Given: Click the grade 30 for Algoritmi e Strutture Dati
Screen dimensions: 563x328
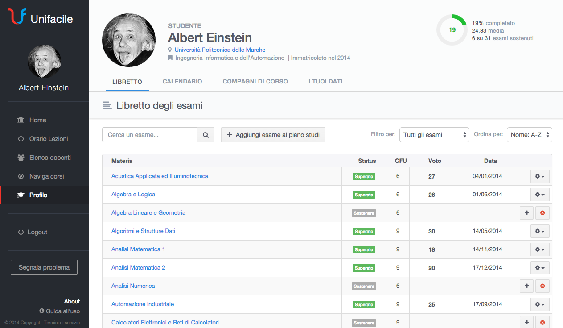Looking at the screenshot, I should pyautogui.click(x=431, y=232).
